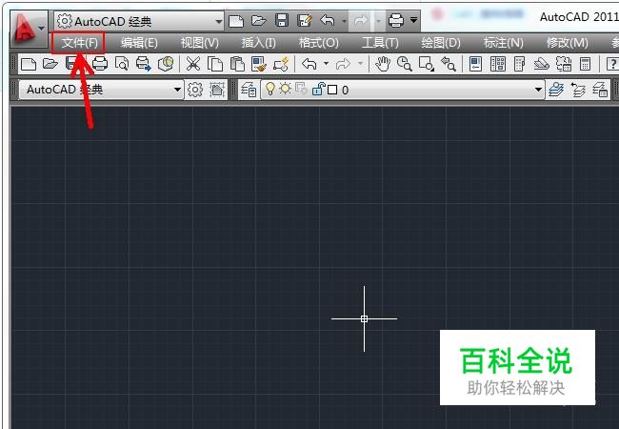Open Undo list dropdown in Standard toolbar
The height and width of the screenshot is (429, 619).
point(326,63)
